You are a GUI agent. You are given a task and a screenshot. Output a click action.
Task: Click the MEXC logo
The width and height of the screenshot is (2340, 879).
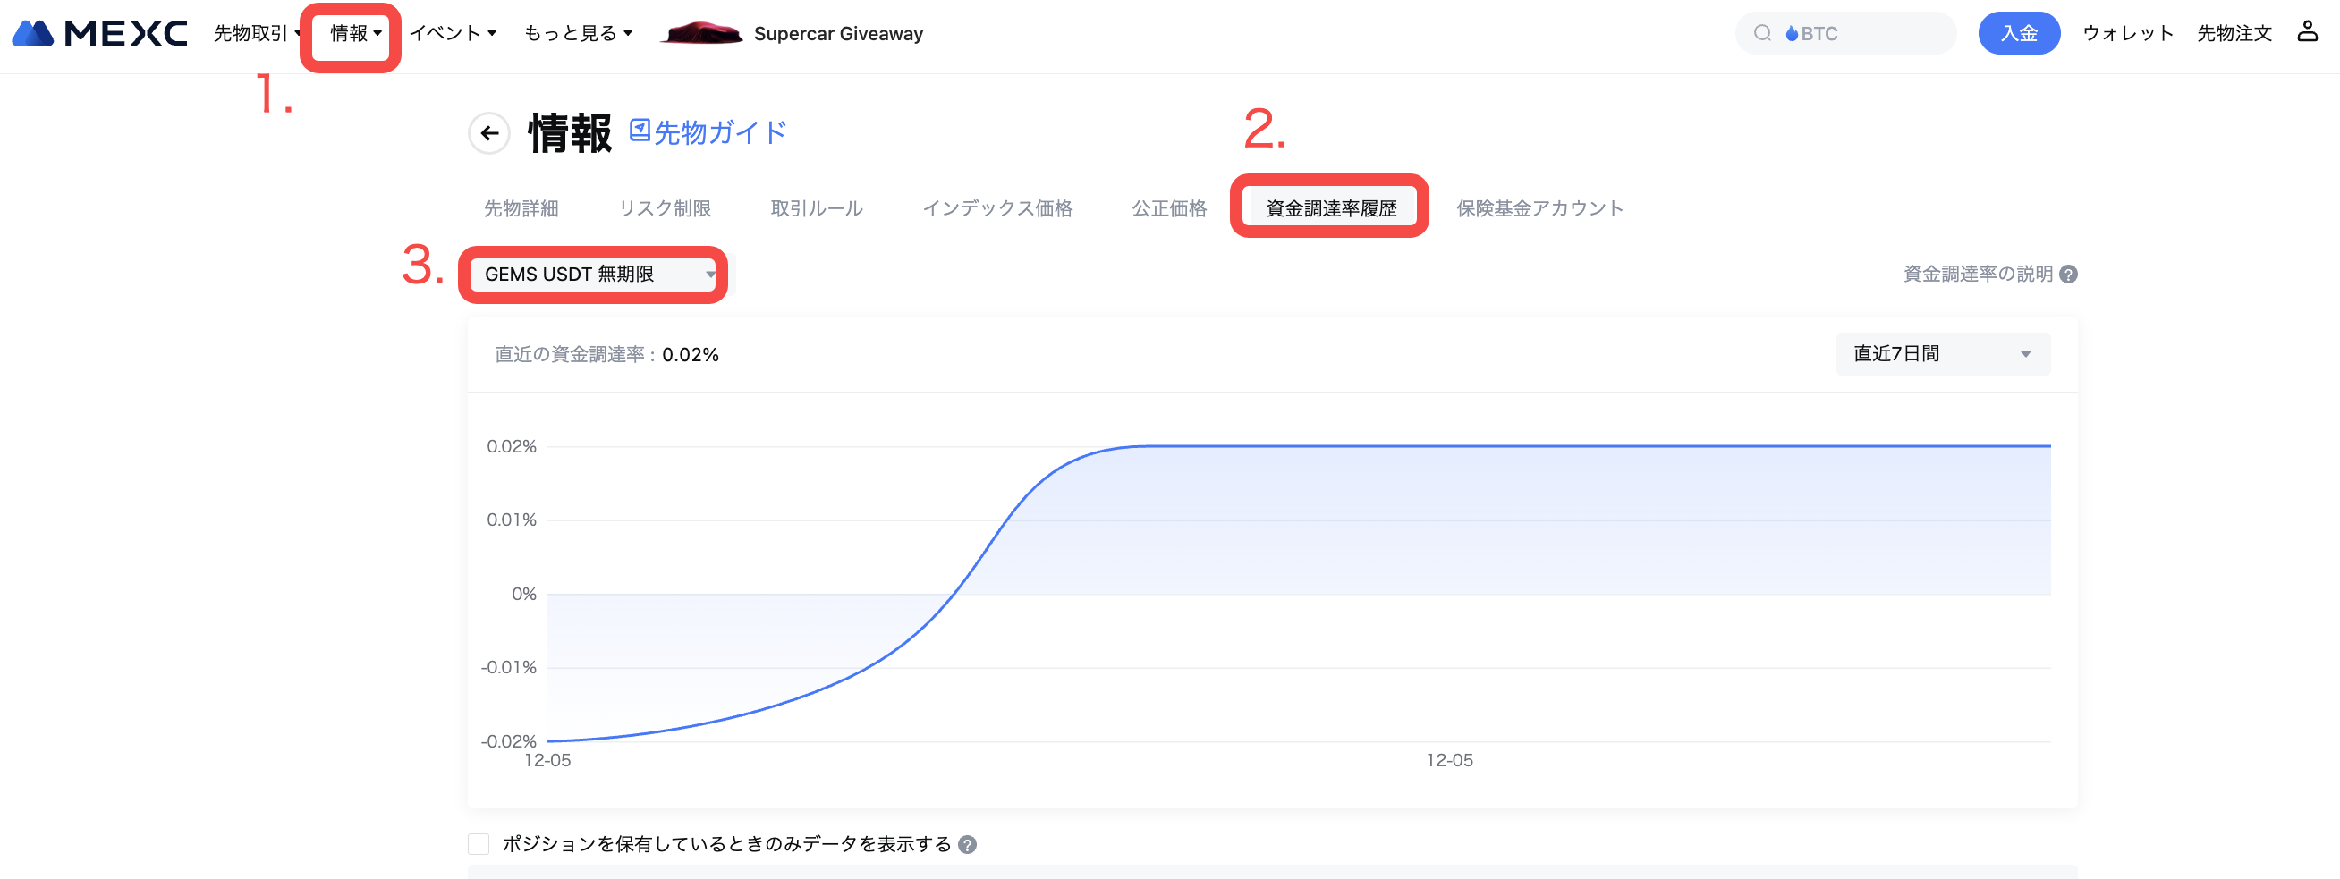coord(100,34)
